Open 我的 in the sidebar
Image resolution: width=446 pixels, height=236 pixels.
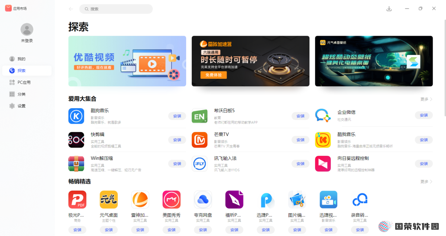[x=27, y=59]
